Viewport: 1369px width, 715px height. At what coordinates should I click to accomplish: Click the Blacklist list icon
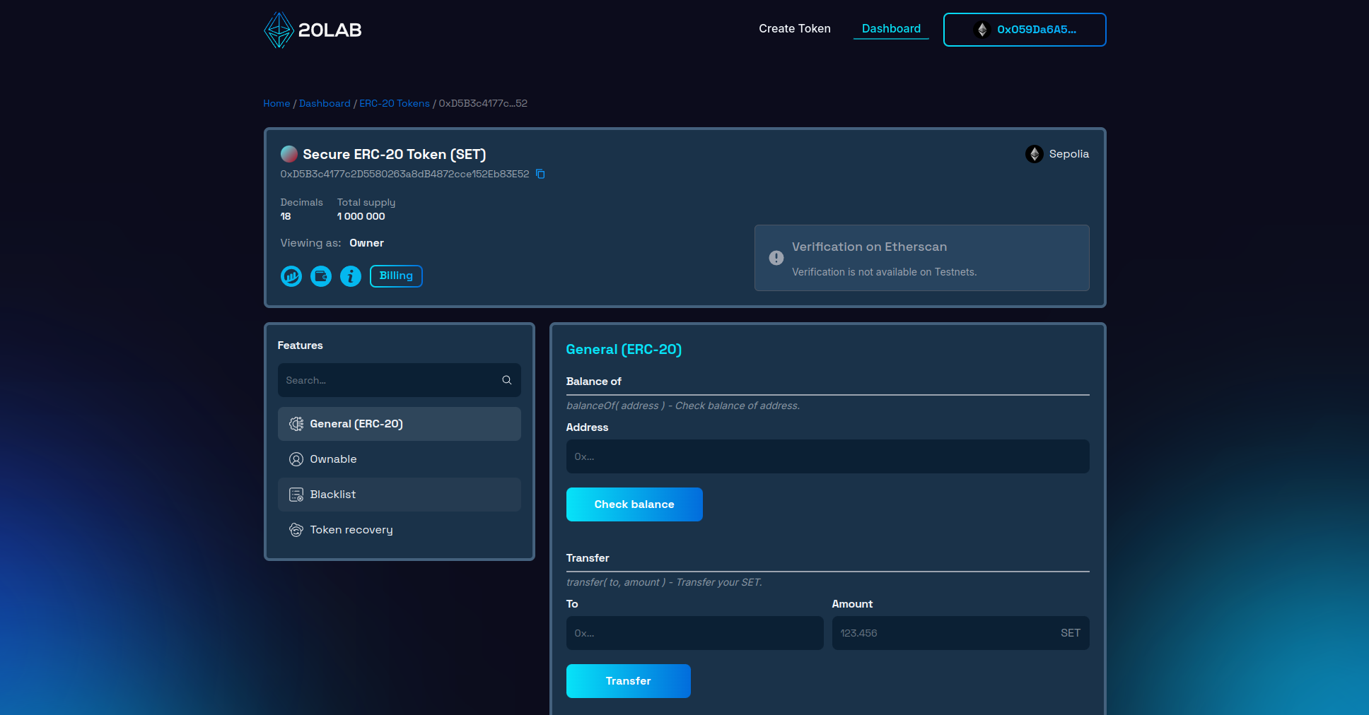tap(296, 495)
